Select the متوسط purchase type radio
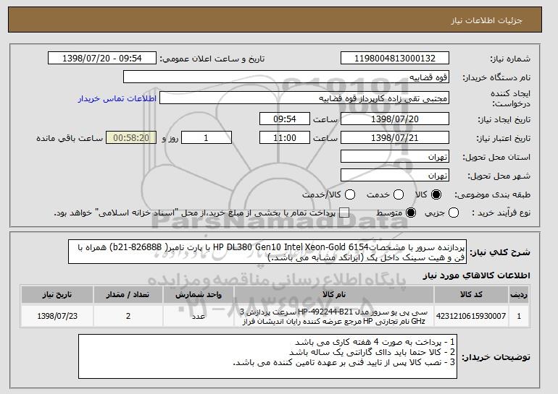 coord(411,213)
